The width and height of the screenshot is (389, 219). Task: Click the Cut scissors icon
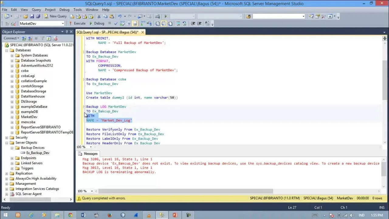coord(99,16)
